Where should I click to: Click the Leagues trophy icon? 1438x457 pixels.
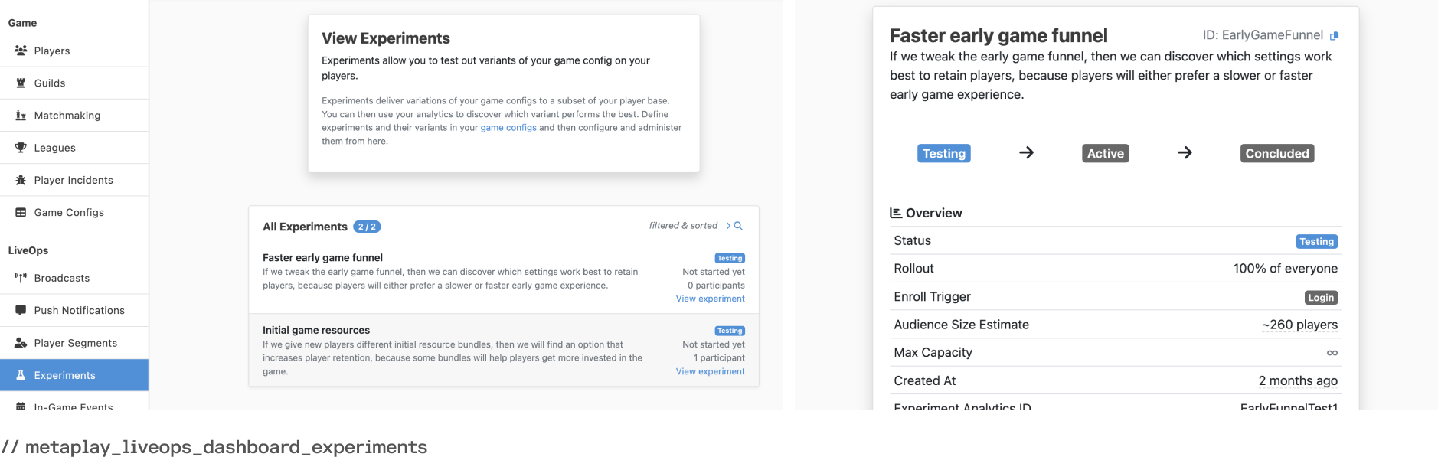tap(21, 148)
